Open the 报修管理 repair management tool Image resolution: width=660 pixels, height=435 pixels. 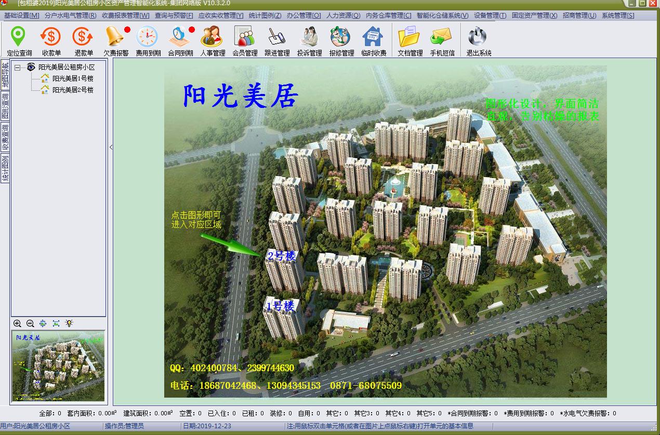pyautogui.click(x=341, y=39)
